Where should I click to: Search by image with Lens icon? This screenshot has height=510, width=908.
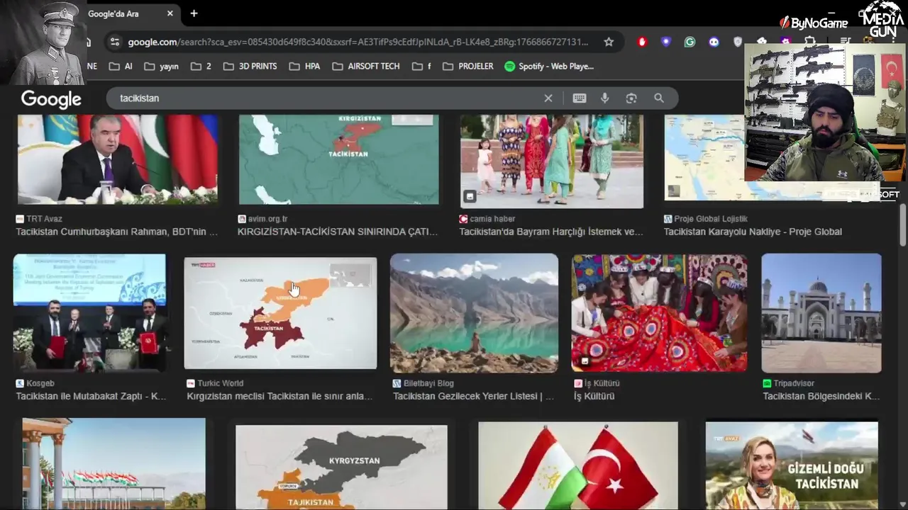tap(631, 98)
